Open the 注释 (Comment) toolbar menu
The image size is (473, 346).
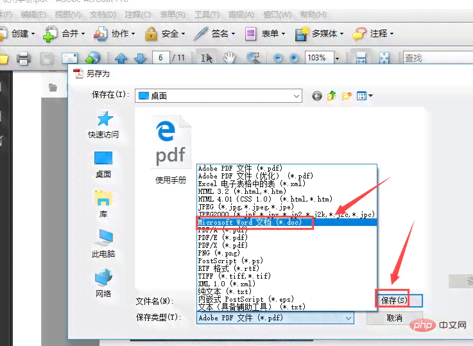tap(373, 33)
